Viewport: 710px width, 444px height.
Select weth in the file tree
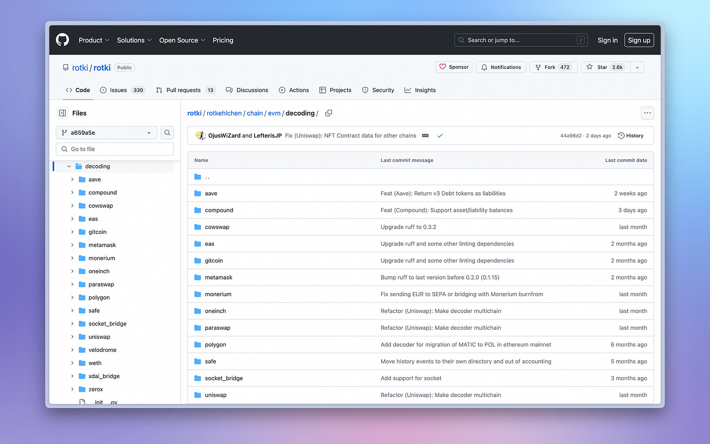(95, 363)
